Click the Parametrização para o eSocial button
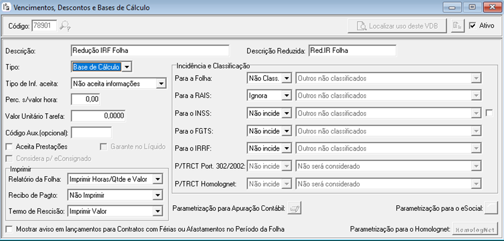The image size is (504, 241). click(x=491, y=209)
